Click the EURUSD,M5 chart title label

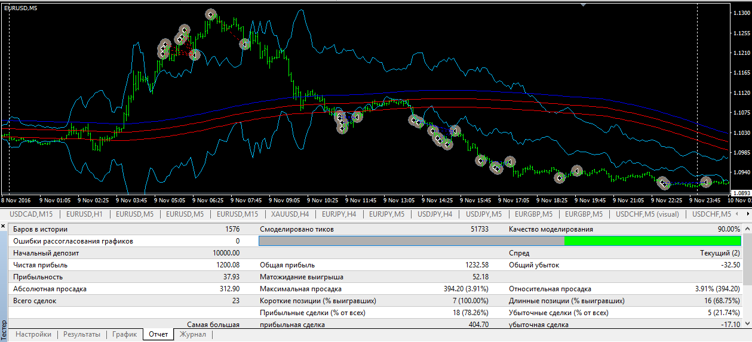(21, 7)
